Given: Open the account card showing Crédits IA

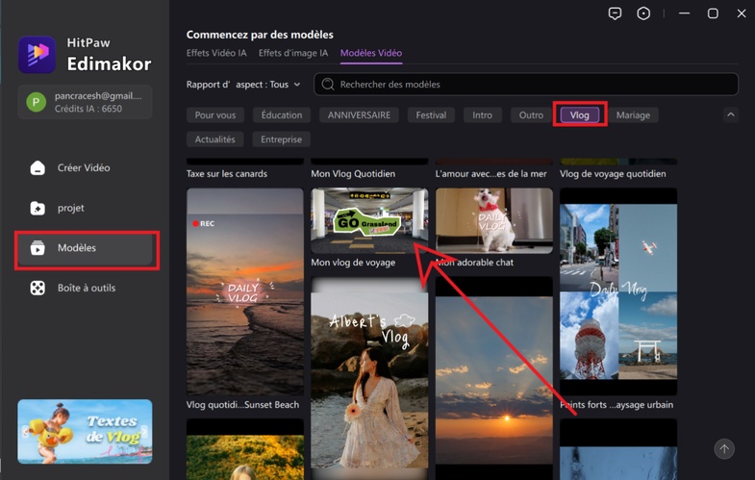Looking at the screenshot, I should 86,102.
